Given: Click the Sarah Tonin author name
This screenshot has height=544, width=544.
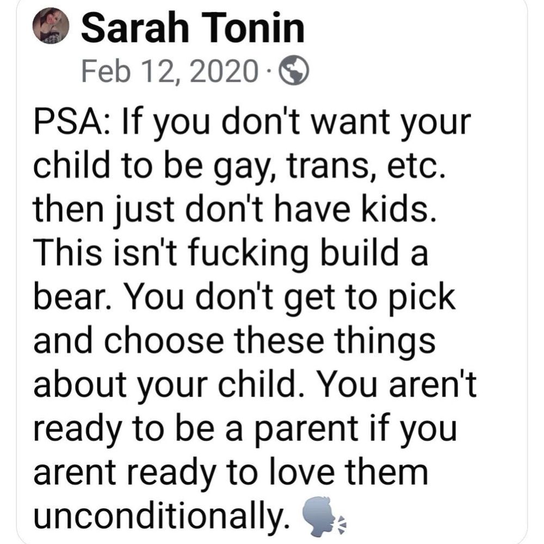Looking at the screenshot, I should [x=193, y=27].
